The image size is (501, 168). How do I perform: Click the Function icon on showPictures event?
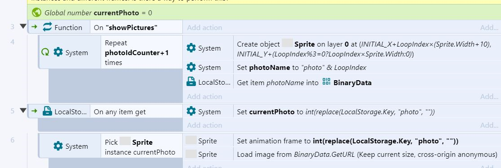point(47,27)
